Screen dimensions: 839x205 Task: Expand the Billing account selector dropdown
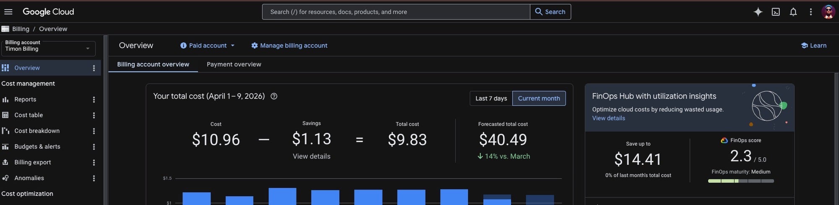(x=48, y=49)
